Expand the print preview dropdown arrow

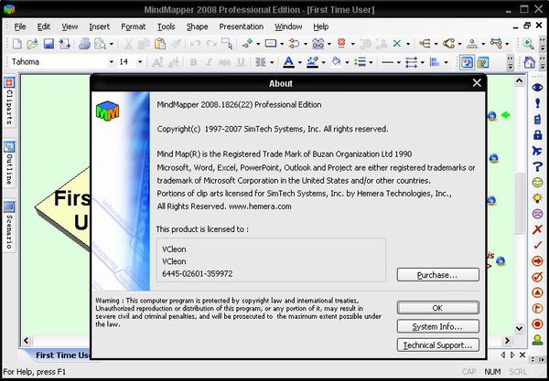(x=112, y=44)
